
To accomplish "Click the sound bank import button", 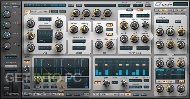I will point(6,7).
